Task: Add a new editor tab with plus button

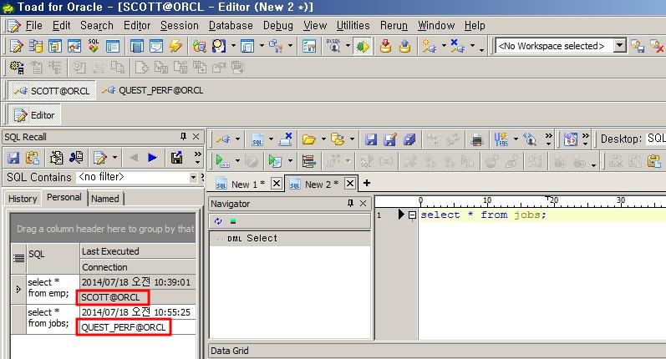Action: point(366,184)
